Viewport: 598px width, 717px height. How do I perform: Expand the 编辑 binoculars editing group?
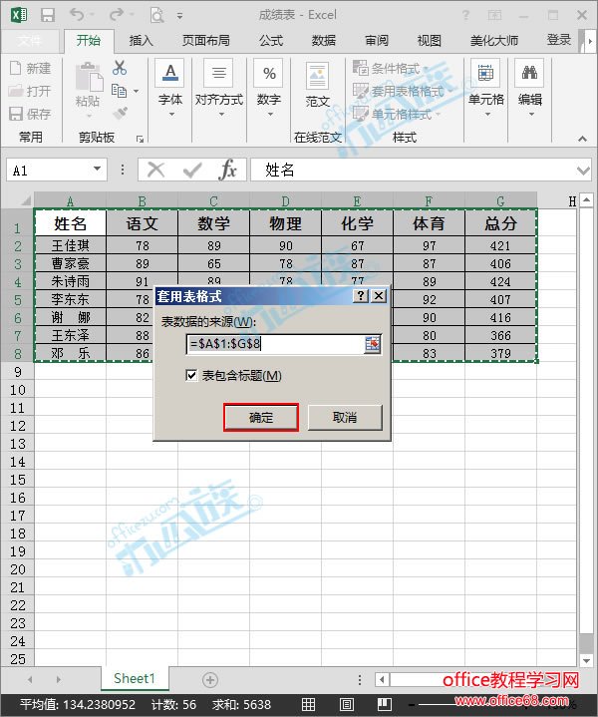529,88
